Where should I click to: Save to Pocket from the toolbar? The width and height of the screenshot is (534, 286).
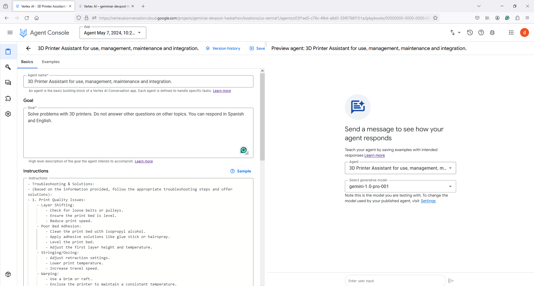tap(477, 18)
